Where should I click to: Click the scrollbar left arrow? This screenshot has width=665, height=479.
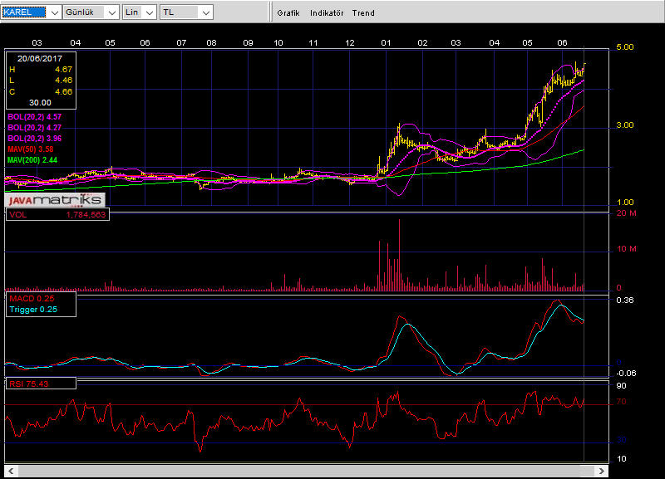[9, 472]
